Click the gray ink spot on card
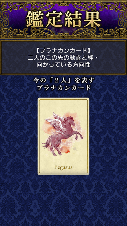Viewport: 127px width, 226px height. click(75, 149)
